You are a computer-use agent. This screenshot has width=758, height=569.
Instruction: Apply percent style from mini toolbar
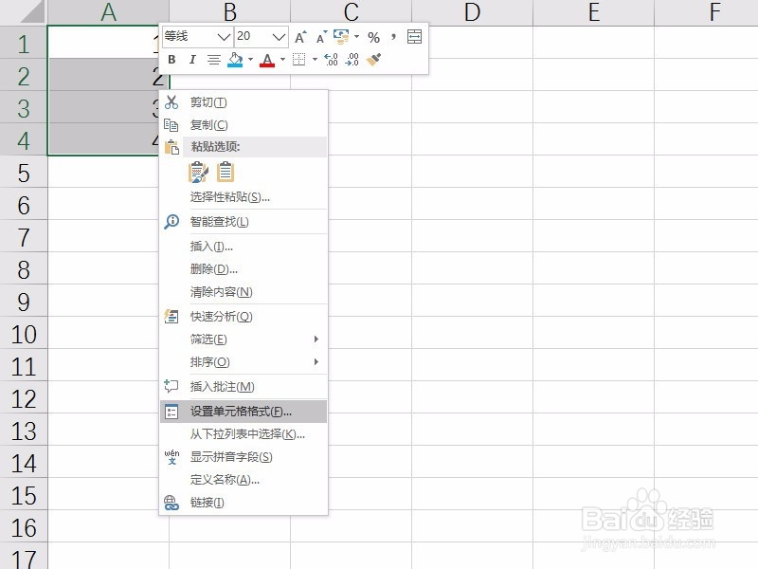tap(373, 37)
